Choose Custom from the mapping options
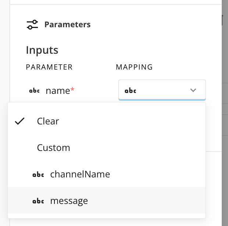228x226 pixels. (53, 148)
